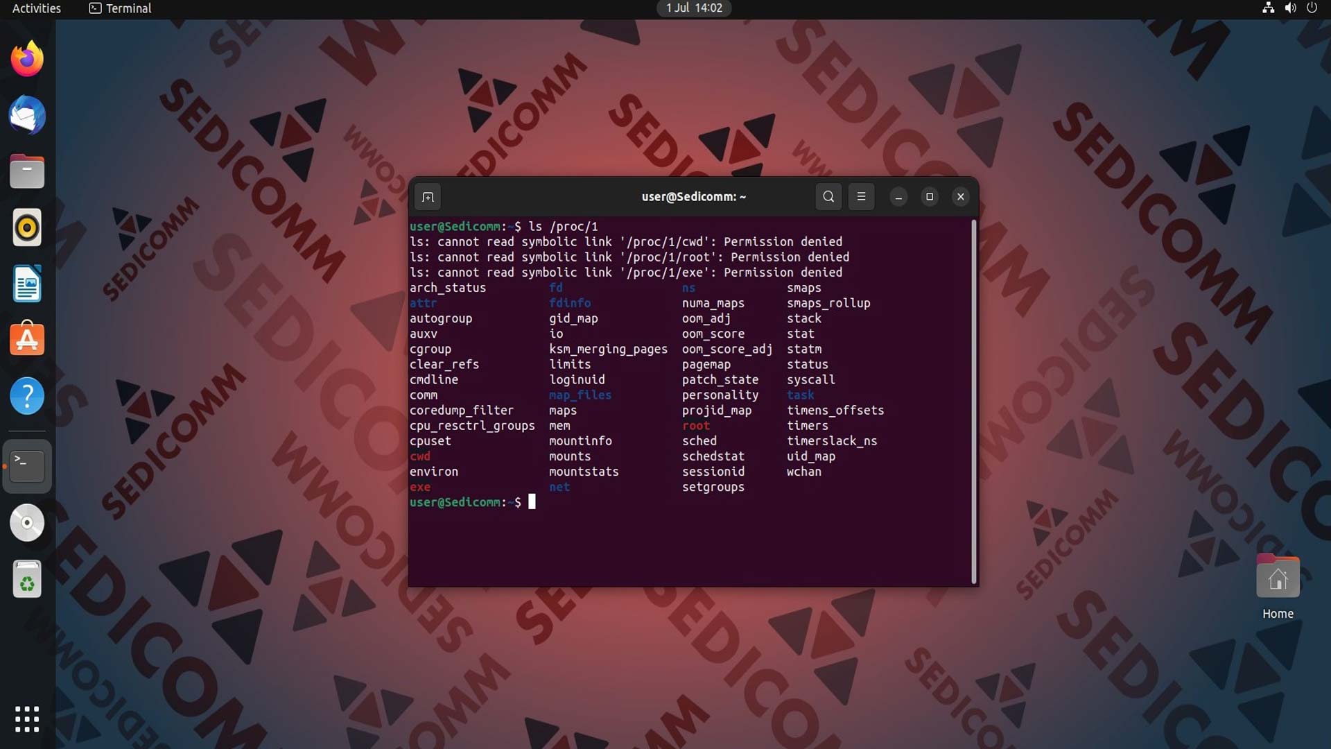1331x749 pixels.
Task: Open the Home folder on desktop
Action: [1278, 587]
